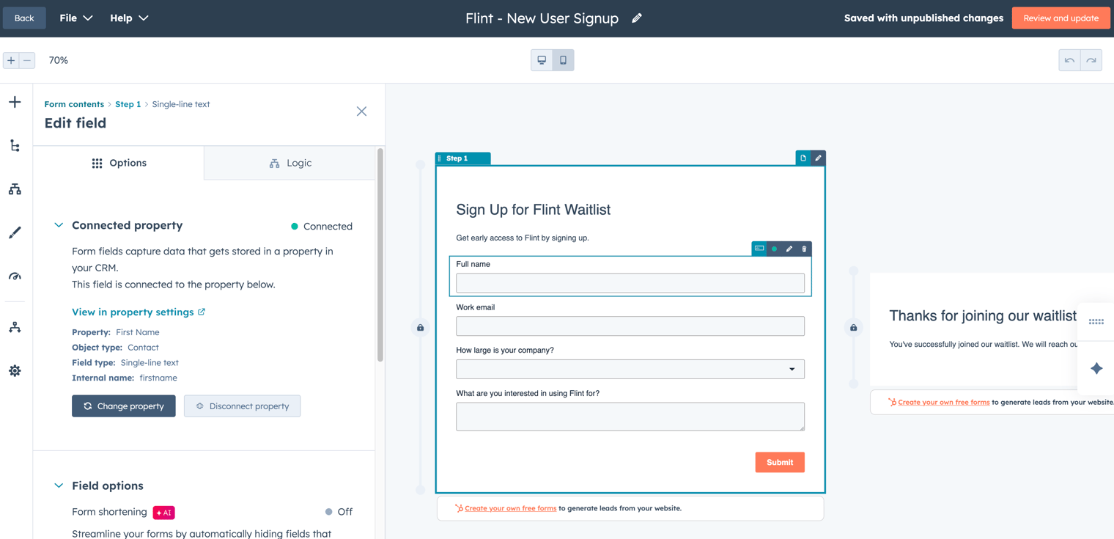Click the 'Internal name: firstname' text
Image resolution: width=1114 pixels, height=539 pixels.
(x=125, y=378)
